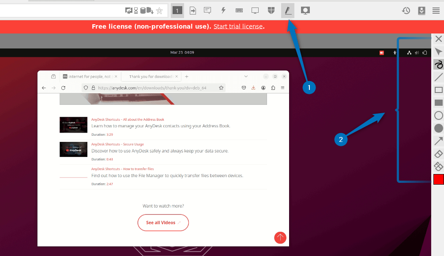Click the Actions lightning icon

(x=223, y=10)
